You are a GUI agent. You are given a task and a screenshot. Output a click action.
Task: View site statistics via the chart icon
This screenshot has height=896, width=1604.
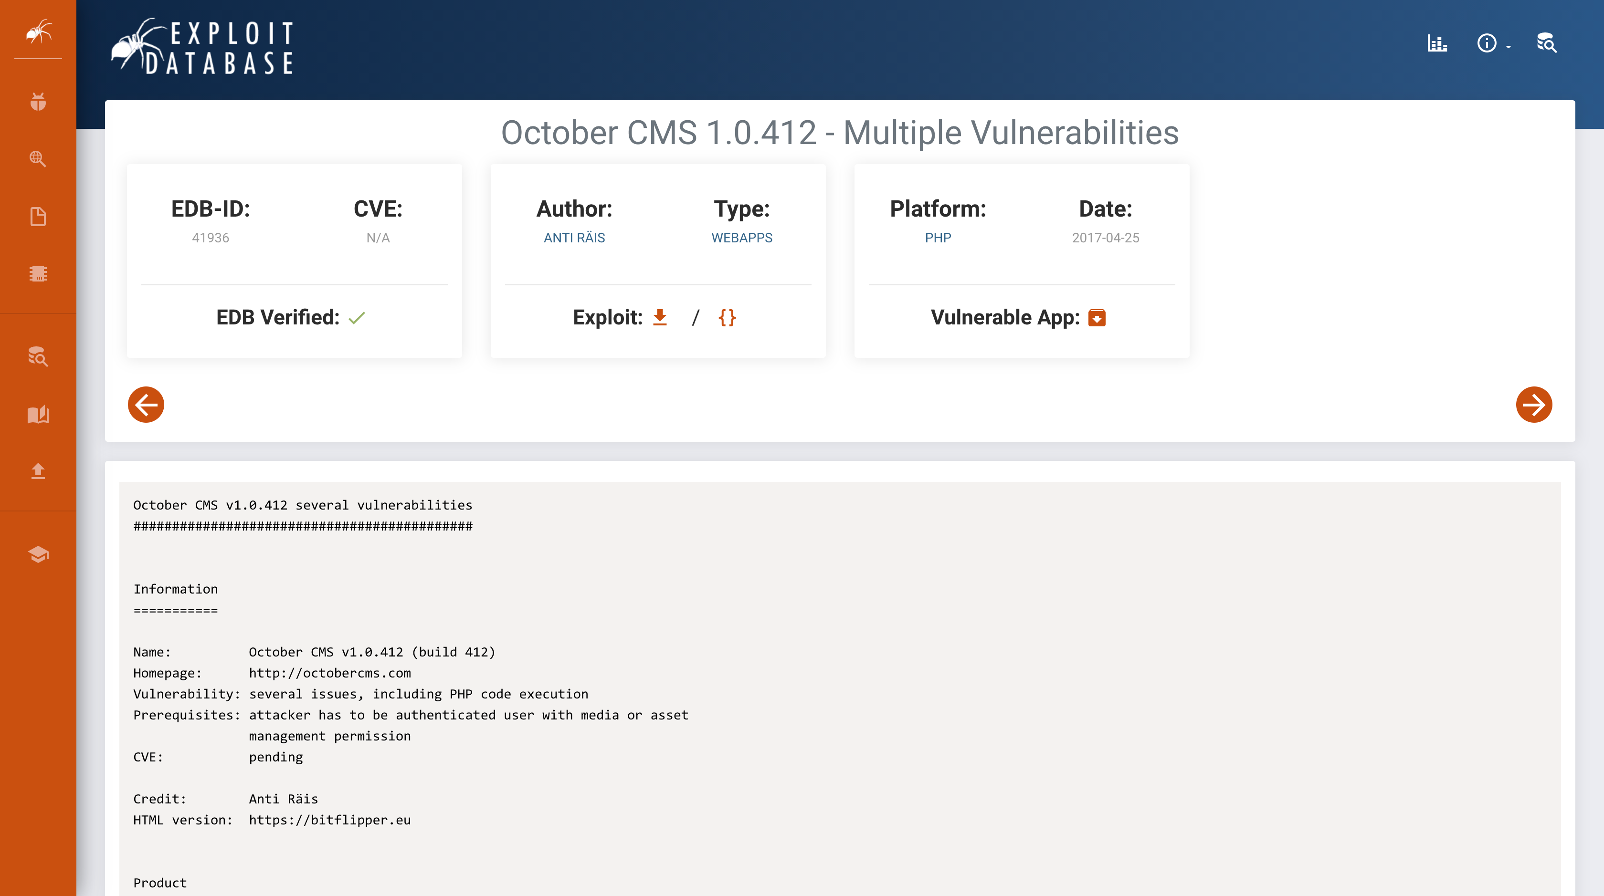click(1437, 43)
